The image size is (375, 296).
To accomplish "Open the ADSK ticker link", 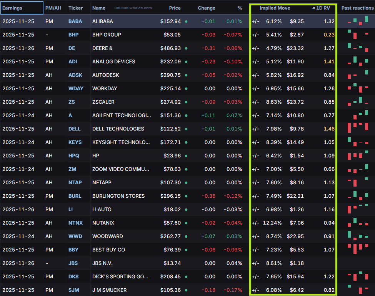I will [x=75, y=75].
